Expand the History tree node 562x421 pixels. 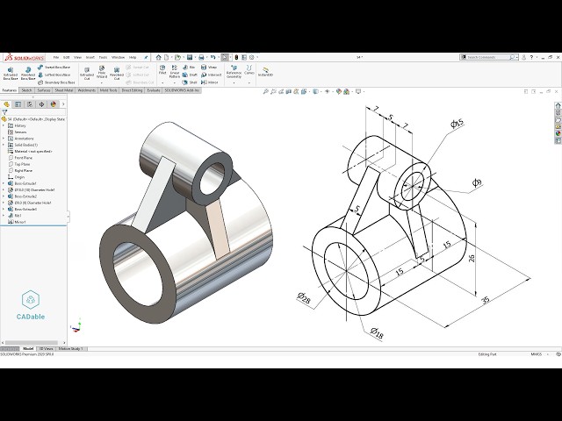pyautogui.click(x=4, y=125)
